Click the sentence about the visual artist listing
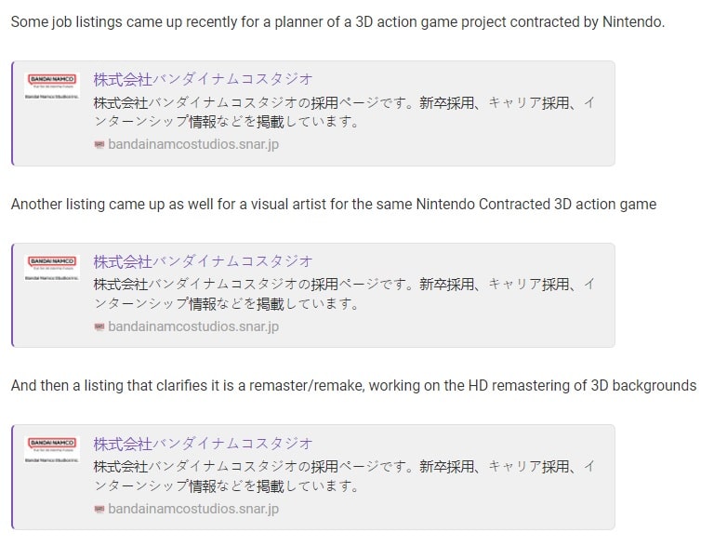Screen dimensions: 727x545 (x=334, y=204)
